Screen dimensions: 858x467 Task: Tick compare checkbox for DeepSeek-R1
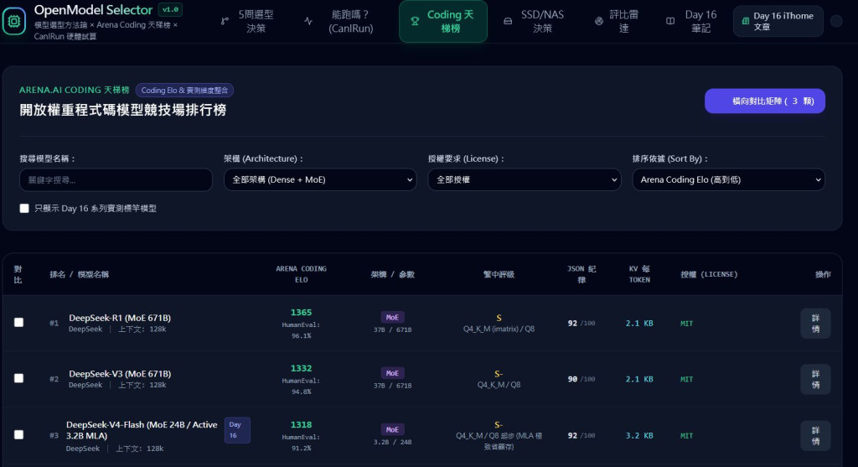[18, 323]
